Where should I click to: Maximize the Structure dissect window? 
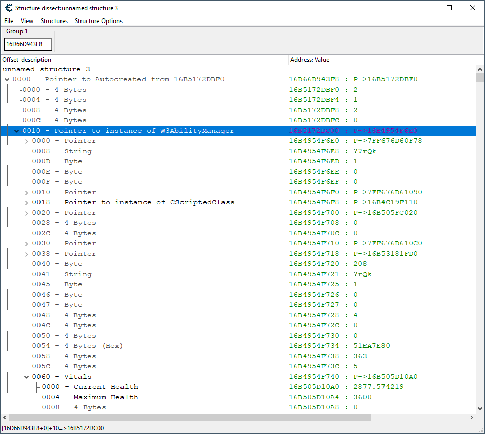[x=449, y=8]
